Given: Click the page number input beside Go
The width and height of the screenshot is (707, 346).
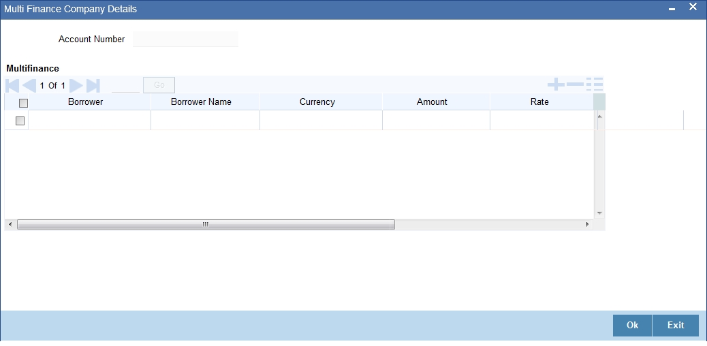Looking at the screenshot, I should pos(125,85).
